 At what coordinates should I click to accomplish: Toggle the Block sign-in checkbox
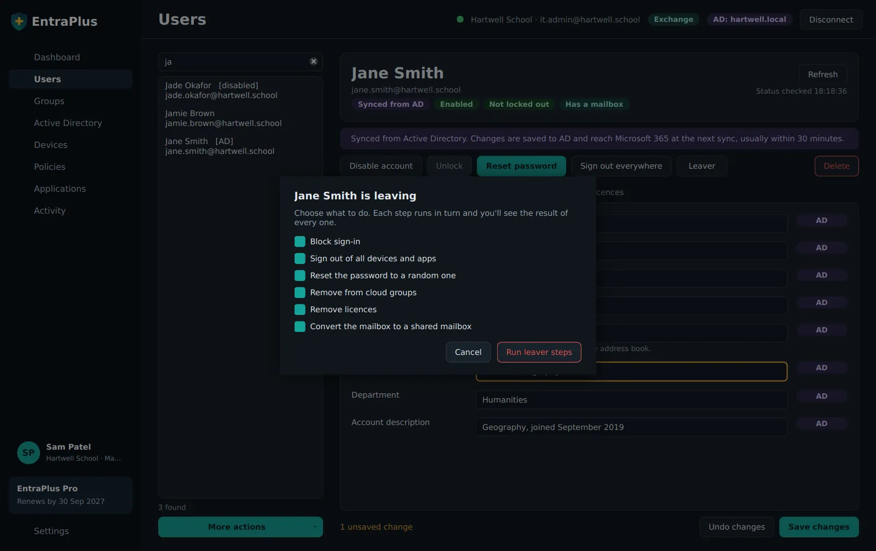(x=299, y=242)
